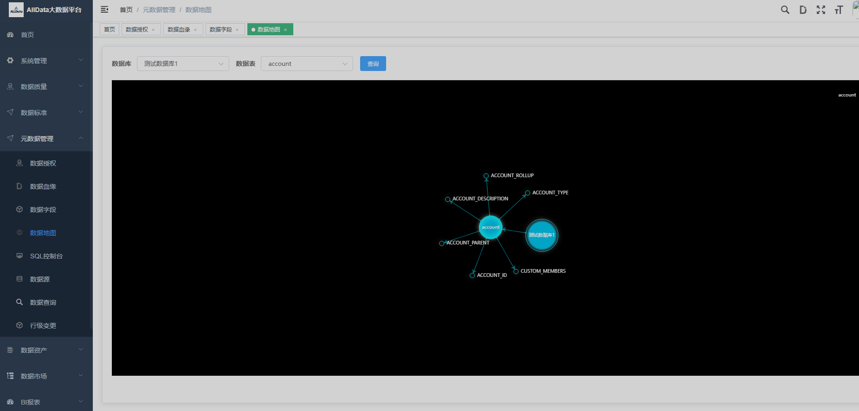Open SQL控制台 in sidebar
Screen dimensions: 859x411
(46, 256)
